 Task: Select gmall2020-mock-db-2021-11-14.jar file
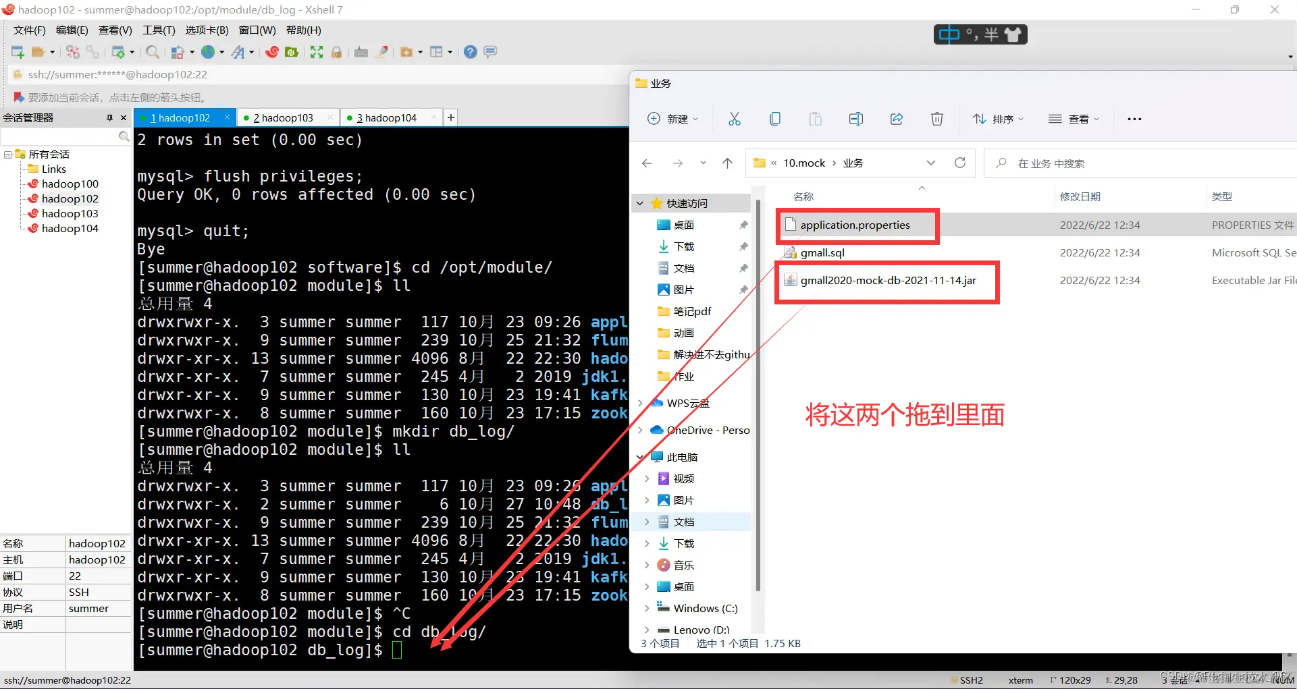point(888,280)
